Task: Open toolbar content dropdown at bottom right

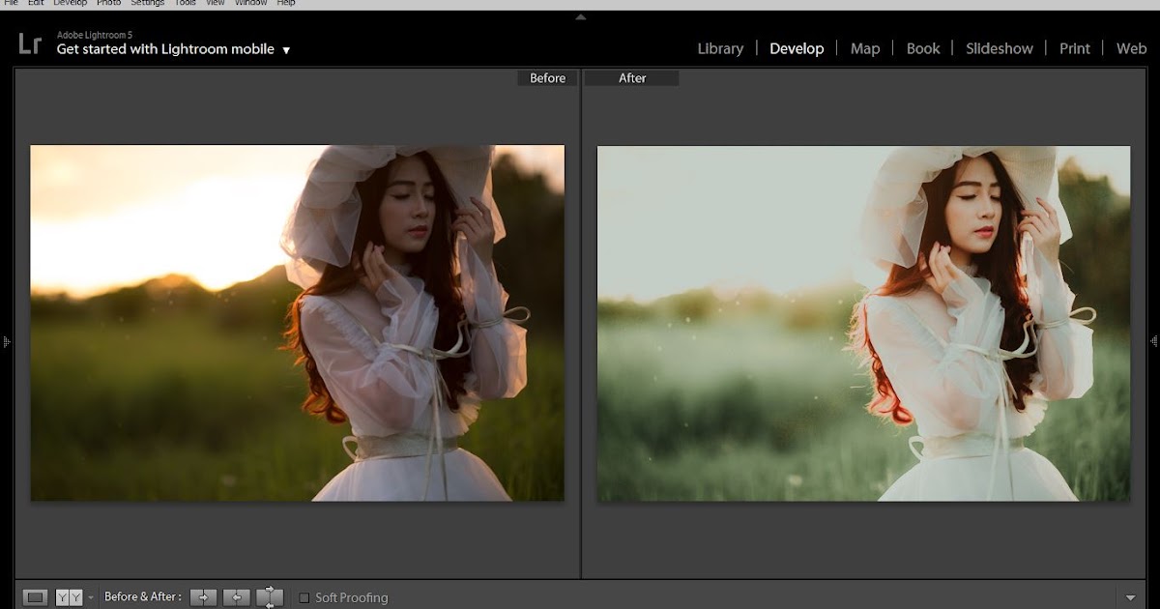Action: (x=1131, y=597)
